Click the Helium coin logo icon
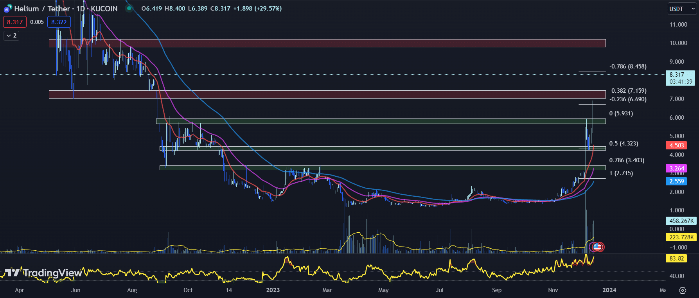The height and width of the screenshot is (298, 699). 7,9
